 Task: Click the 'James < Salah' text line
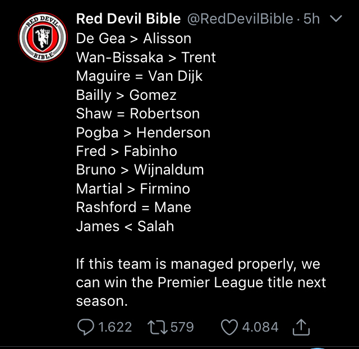[x=125, y=226]
